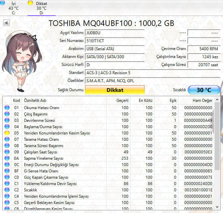
Task: Click the status orb for Çalışılan Saat Sayısı
Action: click(7, 152)
